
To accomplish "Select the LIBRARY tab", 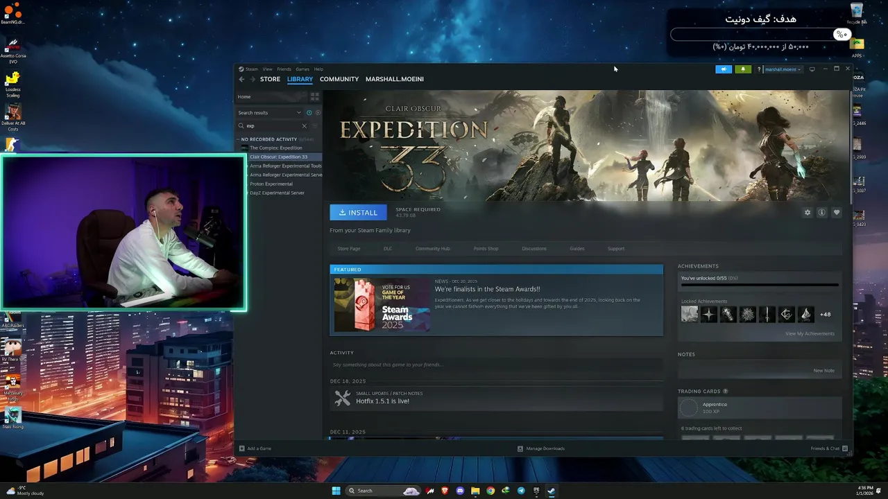I will tap(300, 79).
